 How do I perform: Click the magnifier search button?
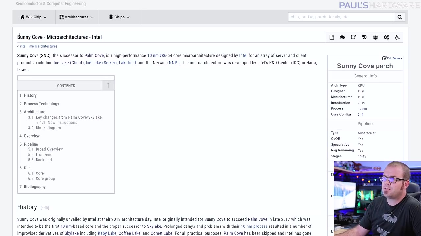tap(400, 17)
